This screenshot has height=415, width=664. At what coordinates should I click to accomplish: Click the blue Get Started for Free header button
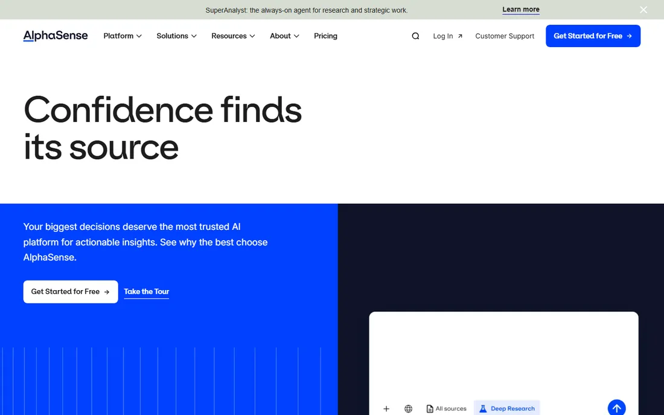(593, 36)
